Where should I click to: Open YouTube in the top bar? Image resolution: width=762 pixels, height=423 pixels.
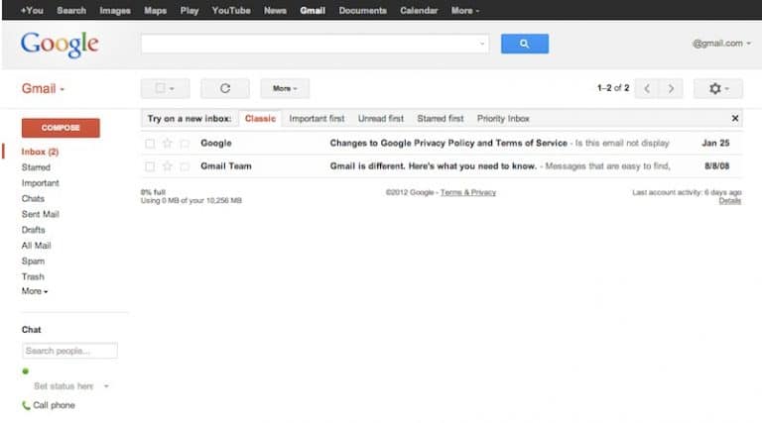pyautogui.click(x=231, y=10)
